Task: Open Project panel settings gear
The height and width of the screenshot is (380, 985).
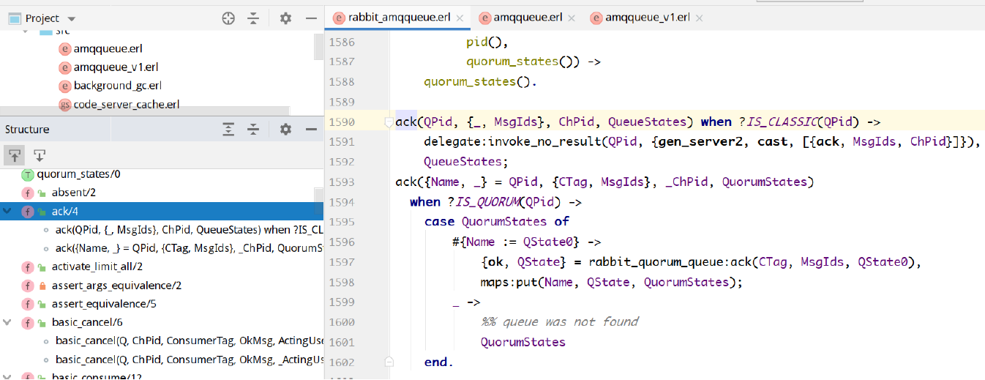Action: coord(285,18)
